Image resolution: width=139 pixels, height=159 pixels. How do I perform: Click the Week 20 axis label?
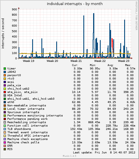(x=52, y=61)
